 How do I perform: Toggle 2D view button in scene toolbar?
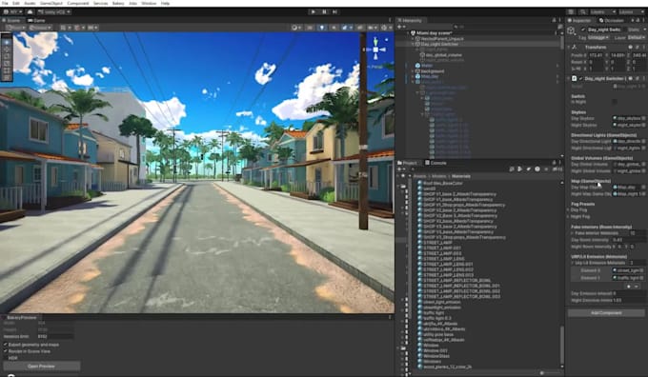pyautogui.click(x=310, y=28)
